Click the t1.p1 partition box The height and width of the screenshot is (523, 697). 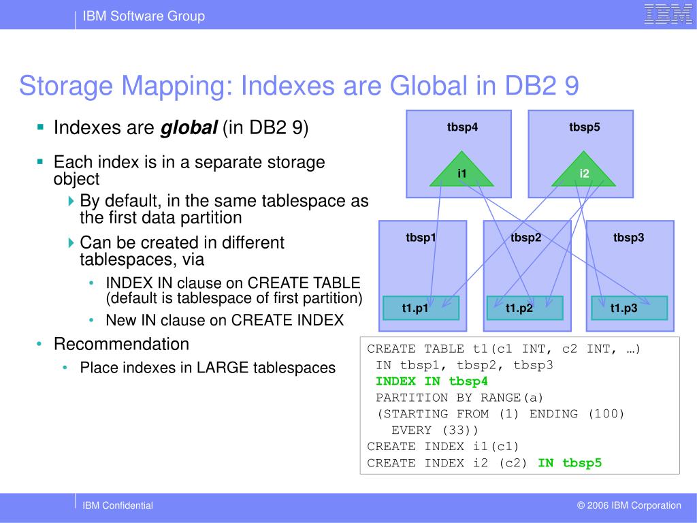[421, 308]
